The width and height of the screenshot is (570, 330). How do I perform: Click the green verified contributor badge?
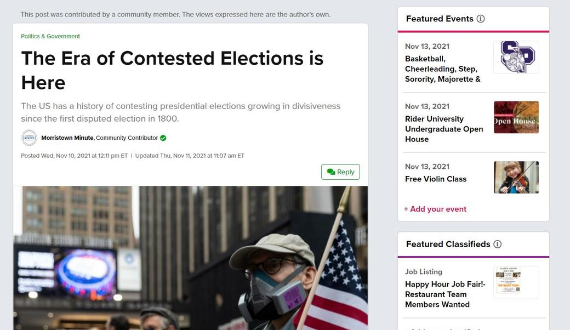pos(163,138)
